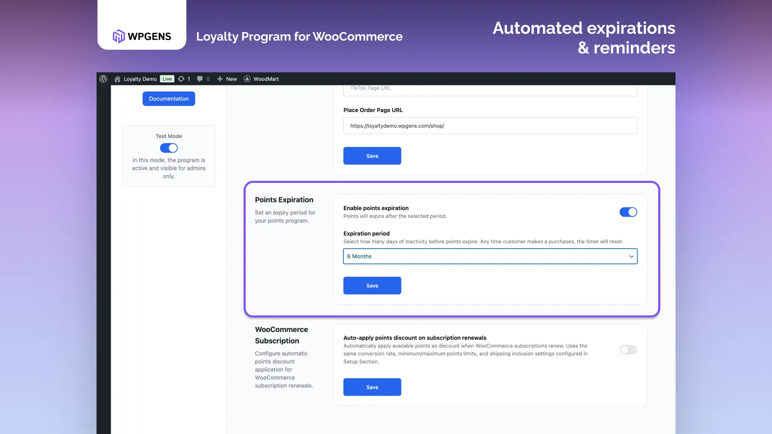Click the WoodMart theme icon
This screenshot has width=772, height=434.
[x=247, y=79]
